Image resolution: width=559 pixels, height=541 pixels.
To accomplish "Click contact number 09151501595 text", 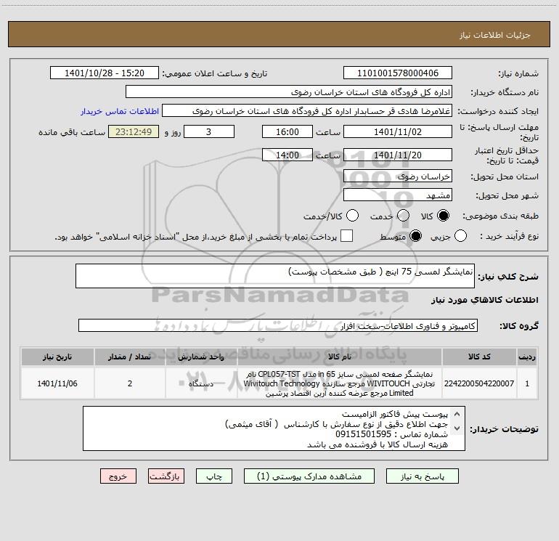I will (x=363, y=434).
